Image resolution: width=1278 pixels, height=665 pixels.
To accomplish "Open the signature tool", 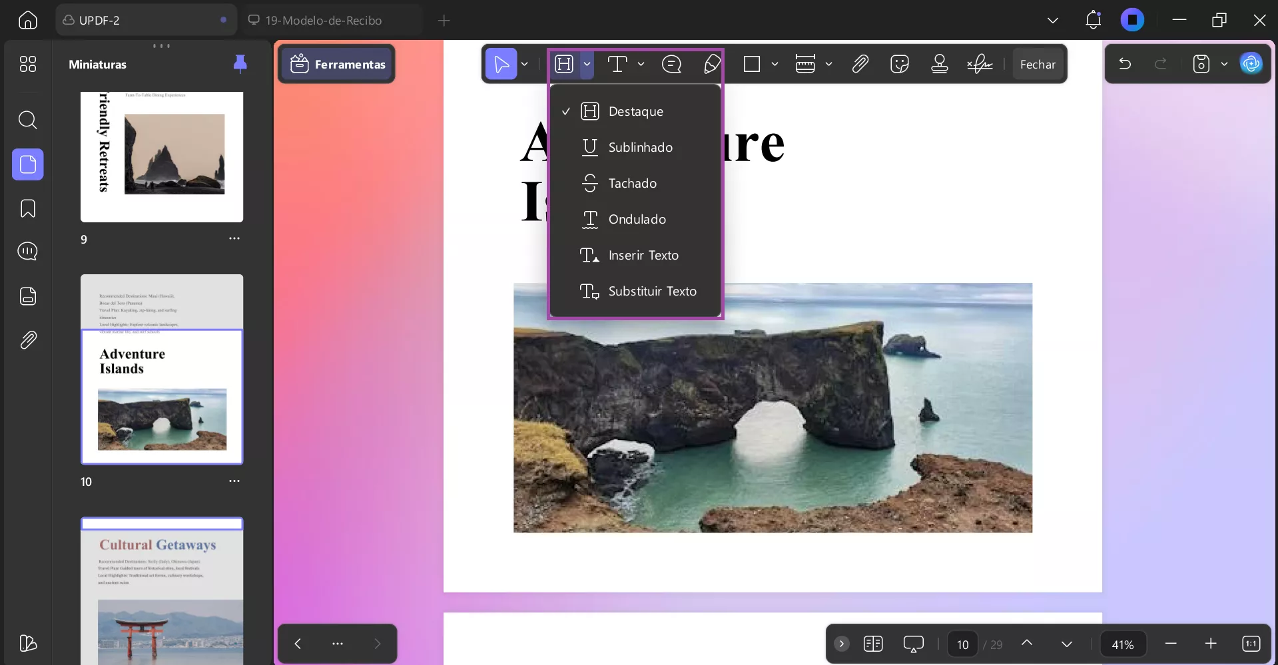I will (979, 64).
